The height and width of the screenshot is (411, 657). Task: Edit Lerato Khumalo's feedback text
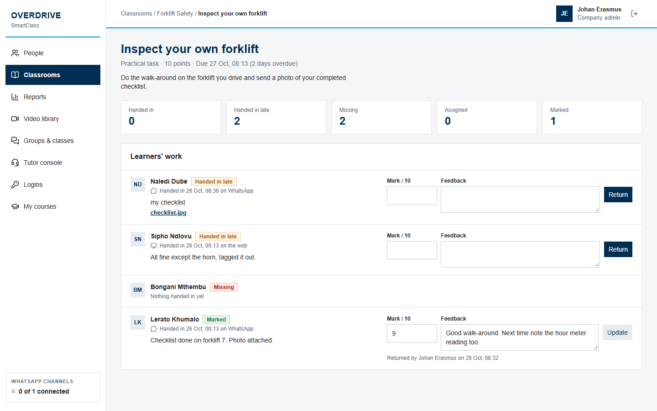(520, 337)
